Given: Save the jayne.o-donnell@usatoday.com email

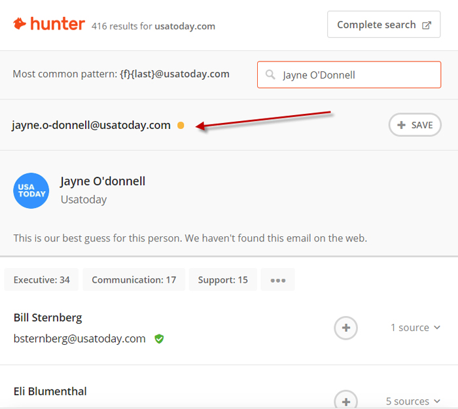Looking at the screenshot, I should click(415, 125).
